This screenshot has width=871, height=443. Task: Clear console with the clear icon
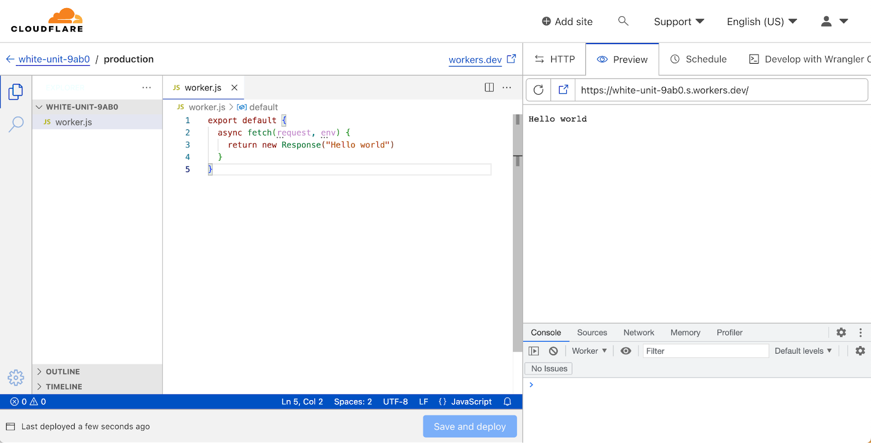point(553,351)
